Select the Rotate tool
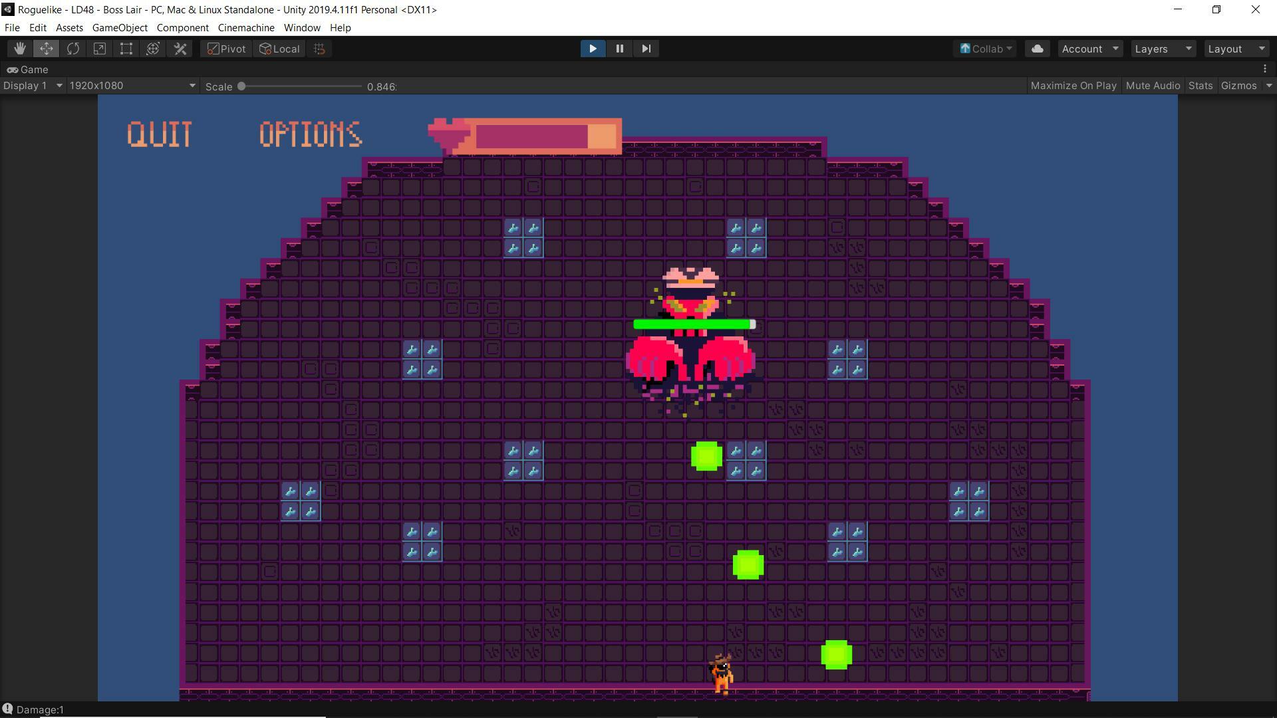The width and height of the screenshot is (1277, 718). tap(73, 49)
